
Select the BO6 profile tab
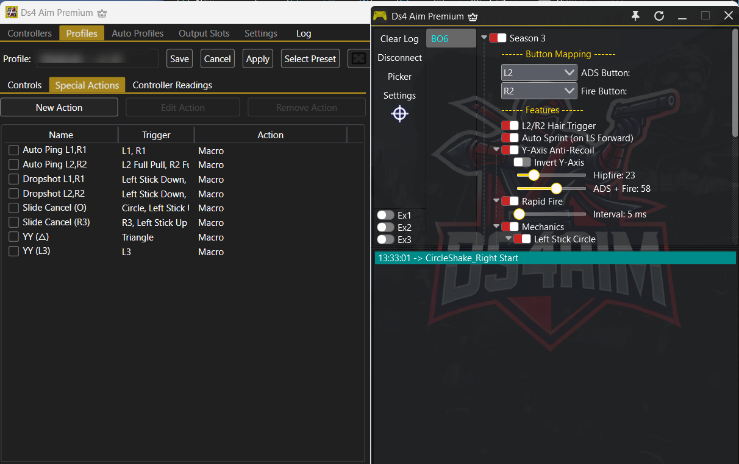tap(451, 38)
